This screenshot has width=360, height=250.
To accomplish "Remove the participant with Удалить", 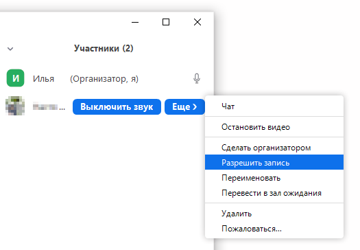I will [274, 214].
